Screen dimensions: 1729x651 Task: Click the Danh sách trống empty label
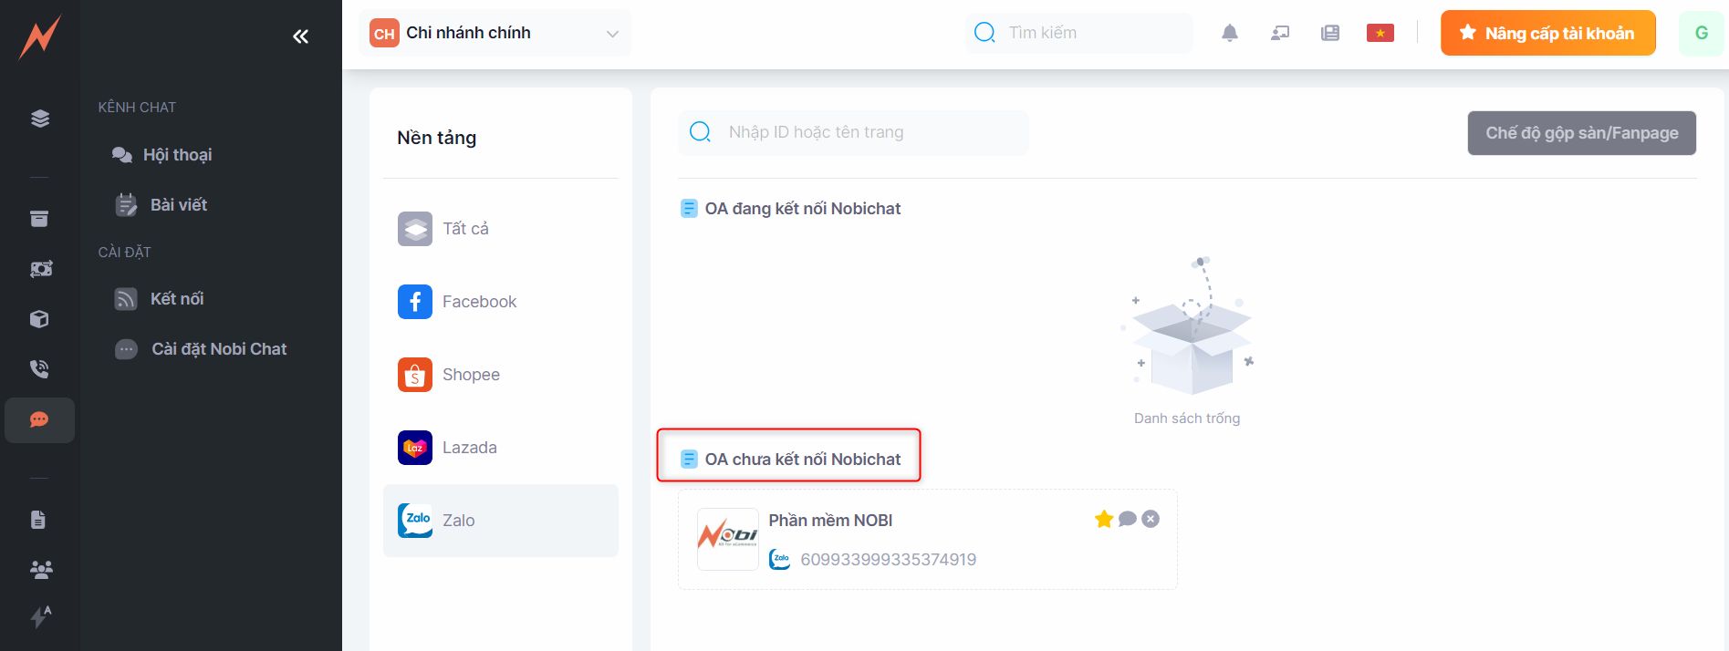point(1187,418)
